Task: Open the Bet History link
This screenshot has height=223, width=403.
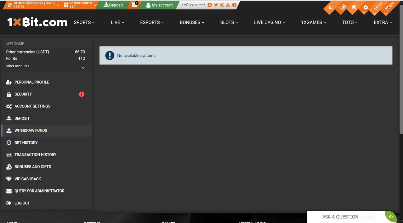Action: point(26,142)
